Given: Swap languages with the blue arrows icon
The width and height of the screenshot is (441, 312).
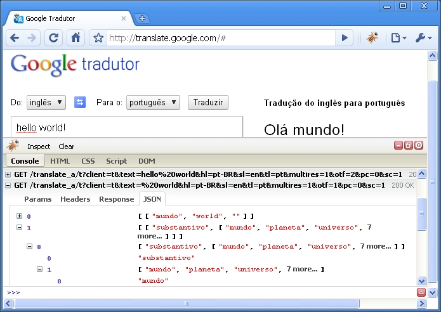Looking at the screenshot, I should 80,102.
